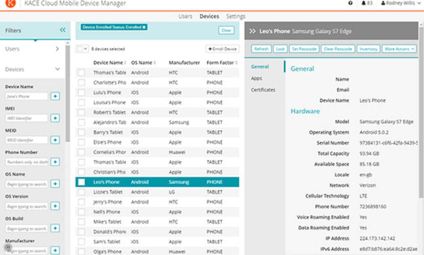This screenshot has width=424, height=255.
Task: Select Elsie's Phone device name
Action: [108, 142]
